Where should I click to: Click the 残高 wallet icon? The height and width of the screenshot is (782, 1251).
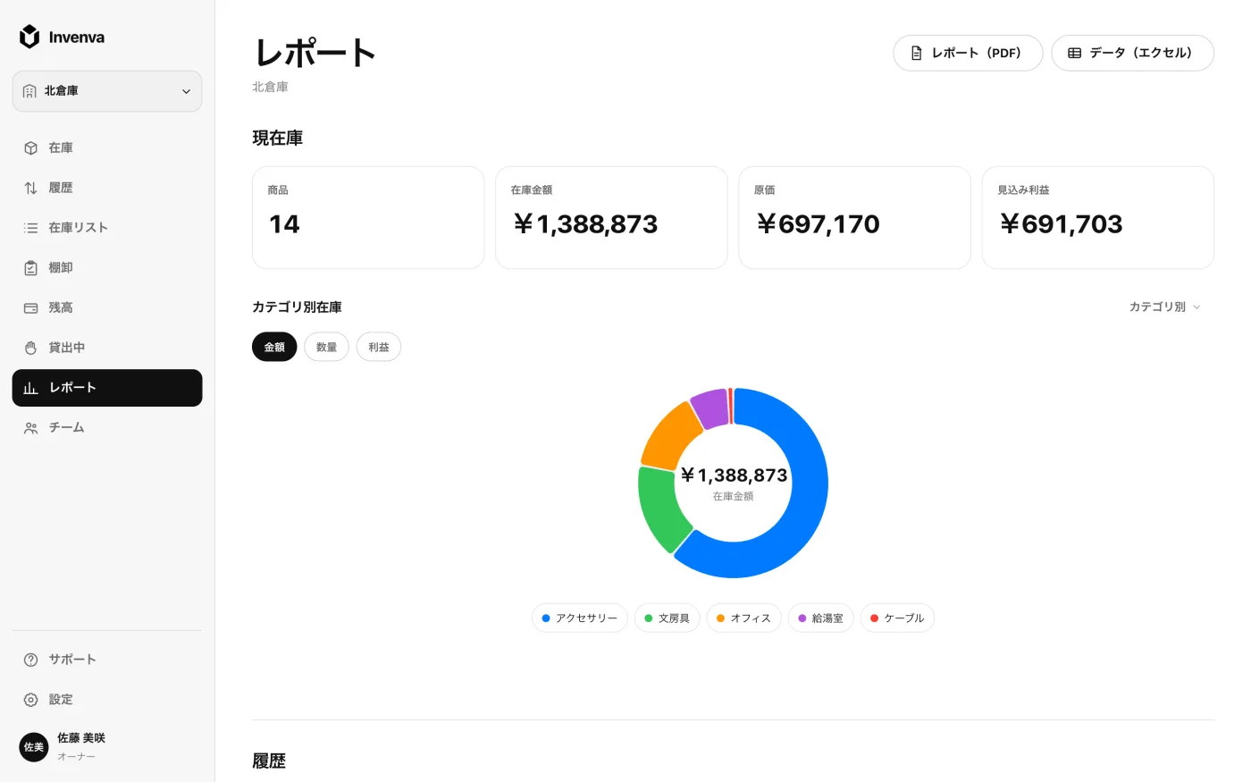point(30,307)
